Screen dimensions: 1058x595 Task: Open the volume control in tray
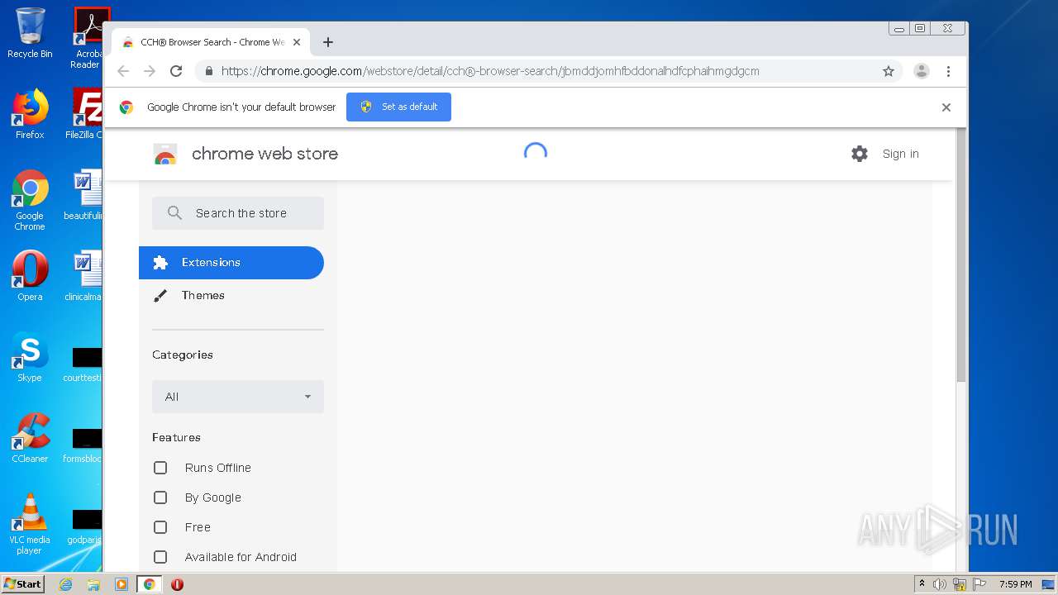[940, 584]
